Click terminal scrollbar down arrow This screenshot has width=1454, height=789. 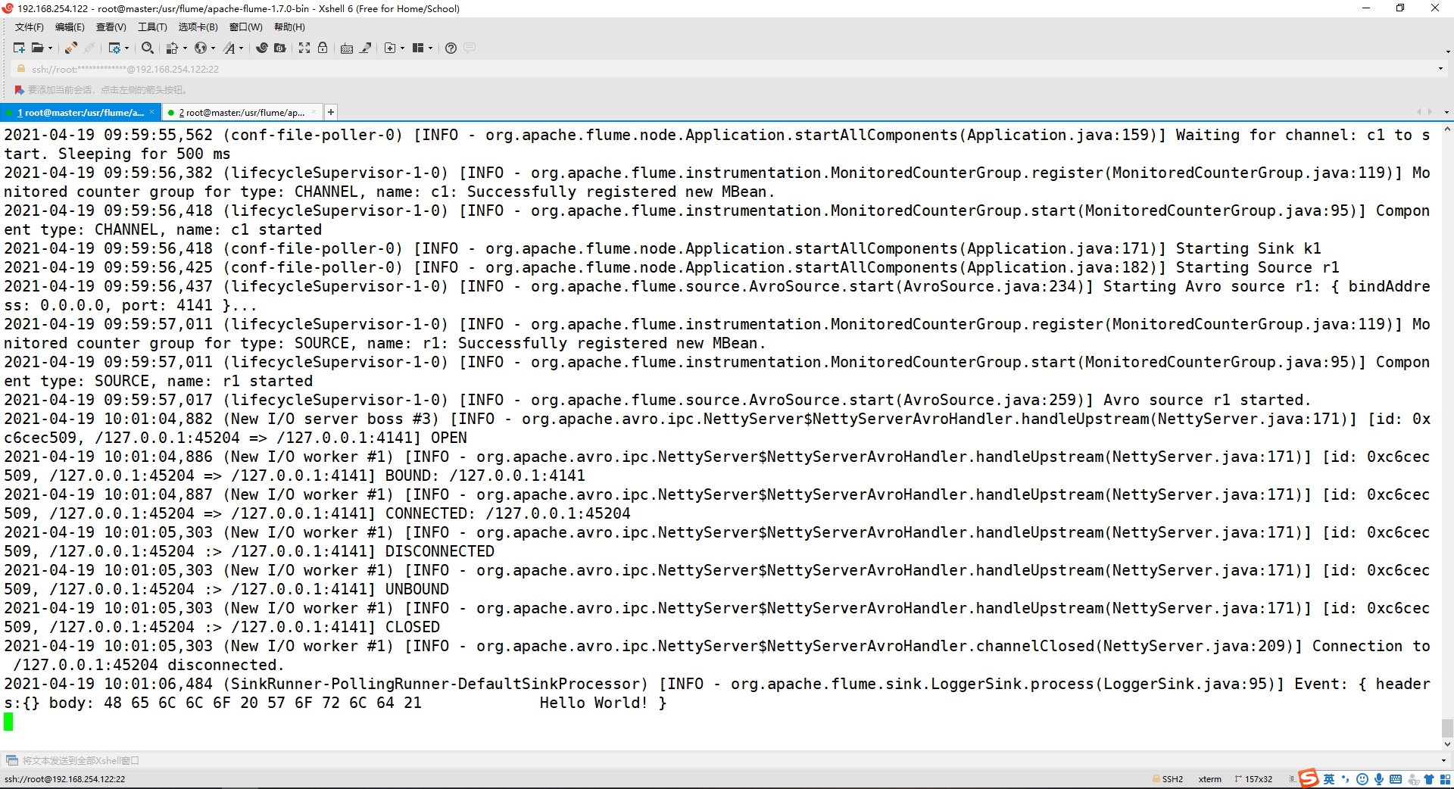coord(1447,744)
